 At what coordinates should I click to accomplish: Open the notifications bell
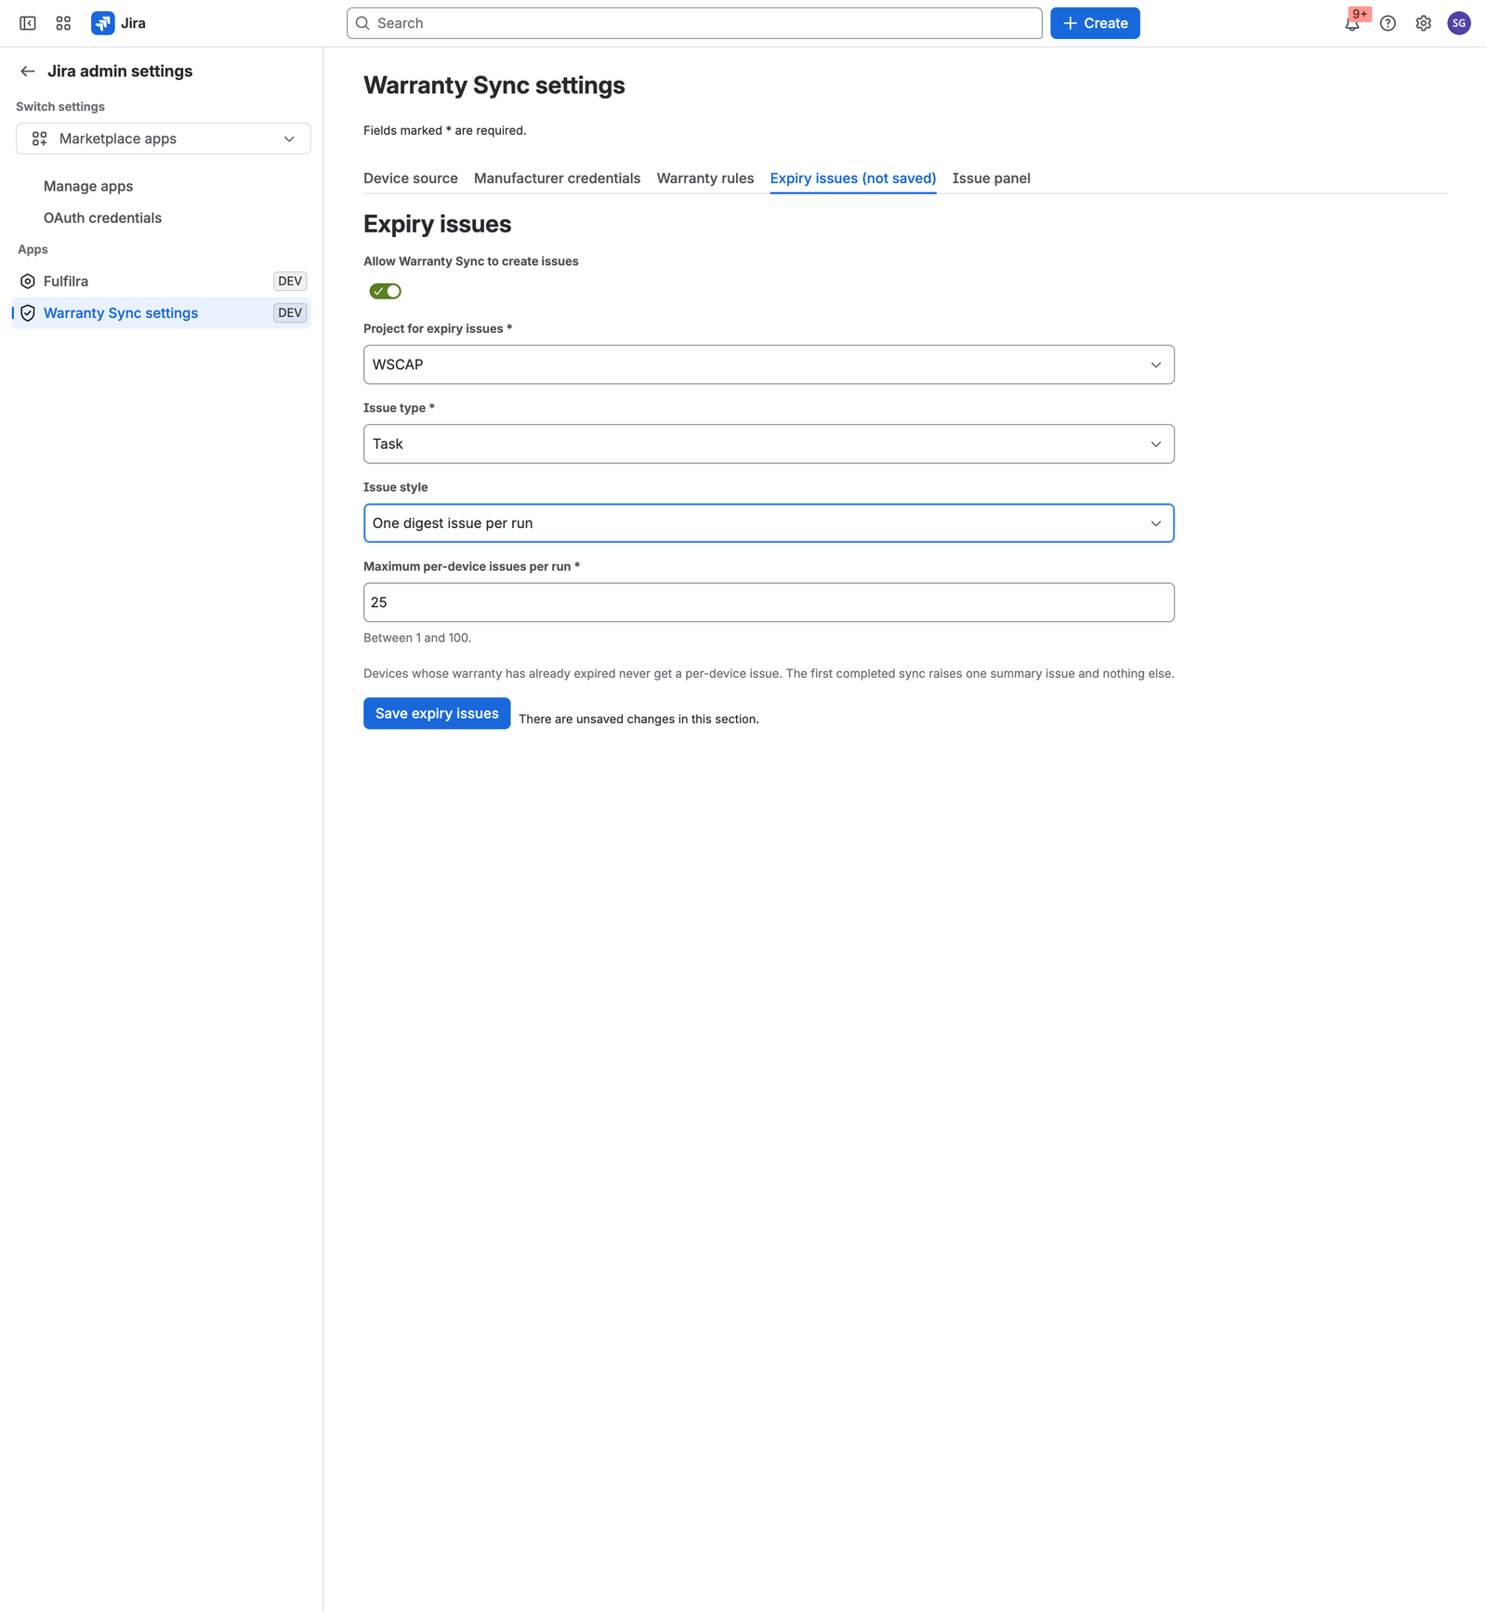pyautogui.click(x=1352, y=23)
